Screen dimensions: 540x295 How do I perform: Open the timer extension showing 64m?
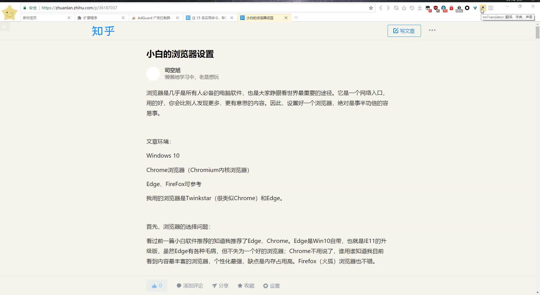click(x=459, y=9)
